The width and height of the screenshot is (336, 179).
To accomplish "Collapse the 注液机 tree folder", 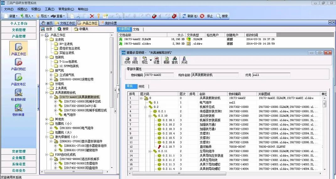I will pos(47,40).
